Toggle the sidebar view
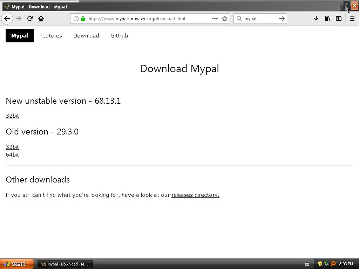Viewport: 359px width, 269px height. [x=339, y=19]
